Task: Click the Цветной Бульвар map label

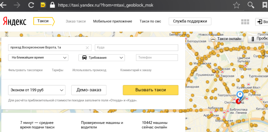Action: pyautogui.click(x=244, y=60)
